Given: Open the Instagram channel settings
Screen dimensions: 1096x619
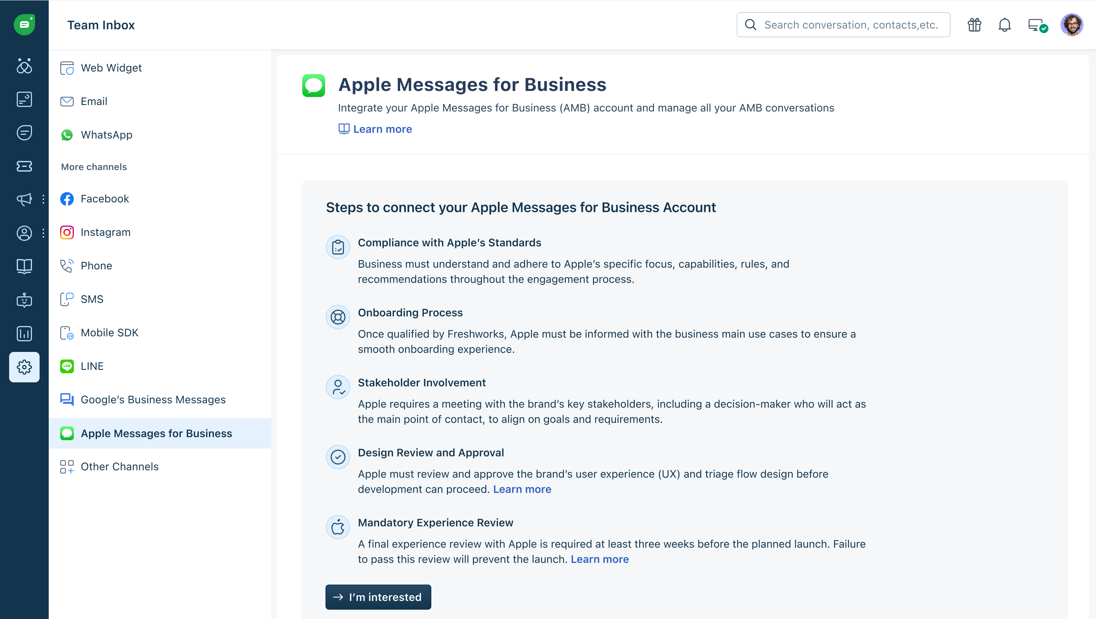Looking at the screenshot, I should pos(105,232).
